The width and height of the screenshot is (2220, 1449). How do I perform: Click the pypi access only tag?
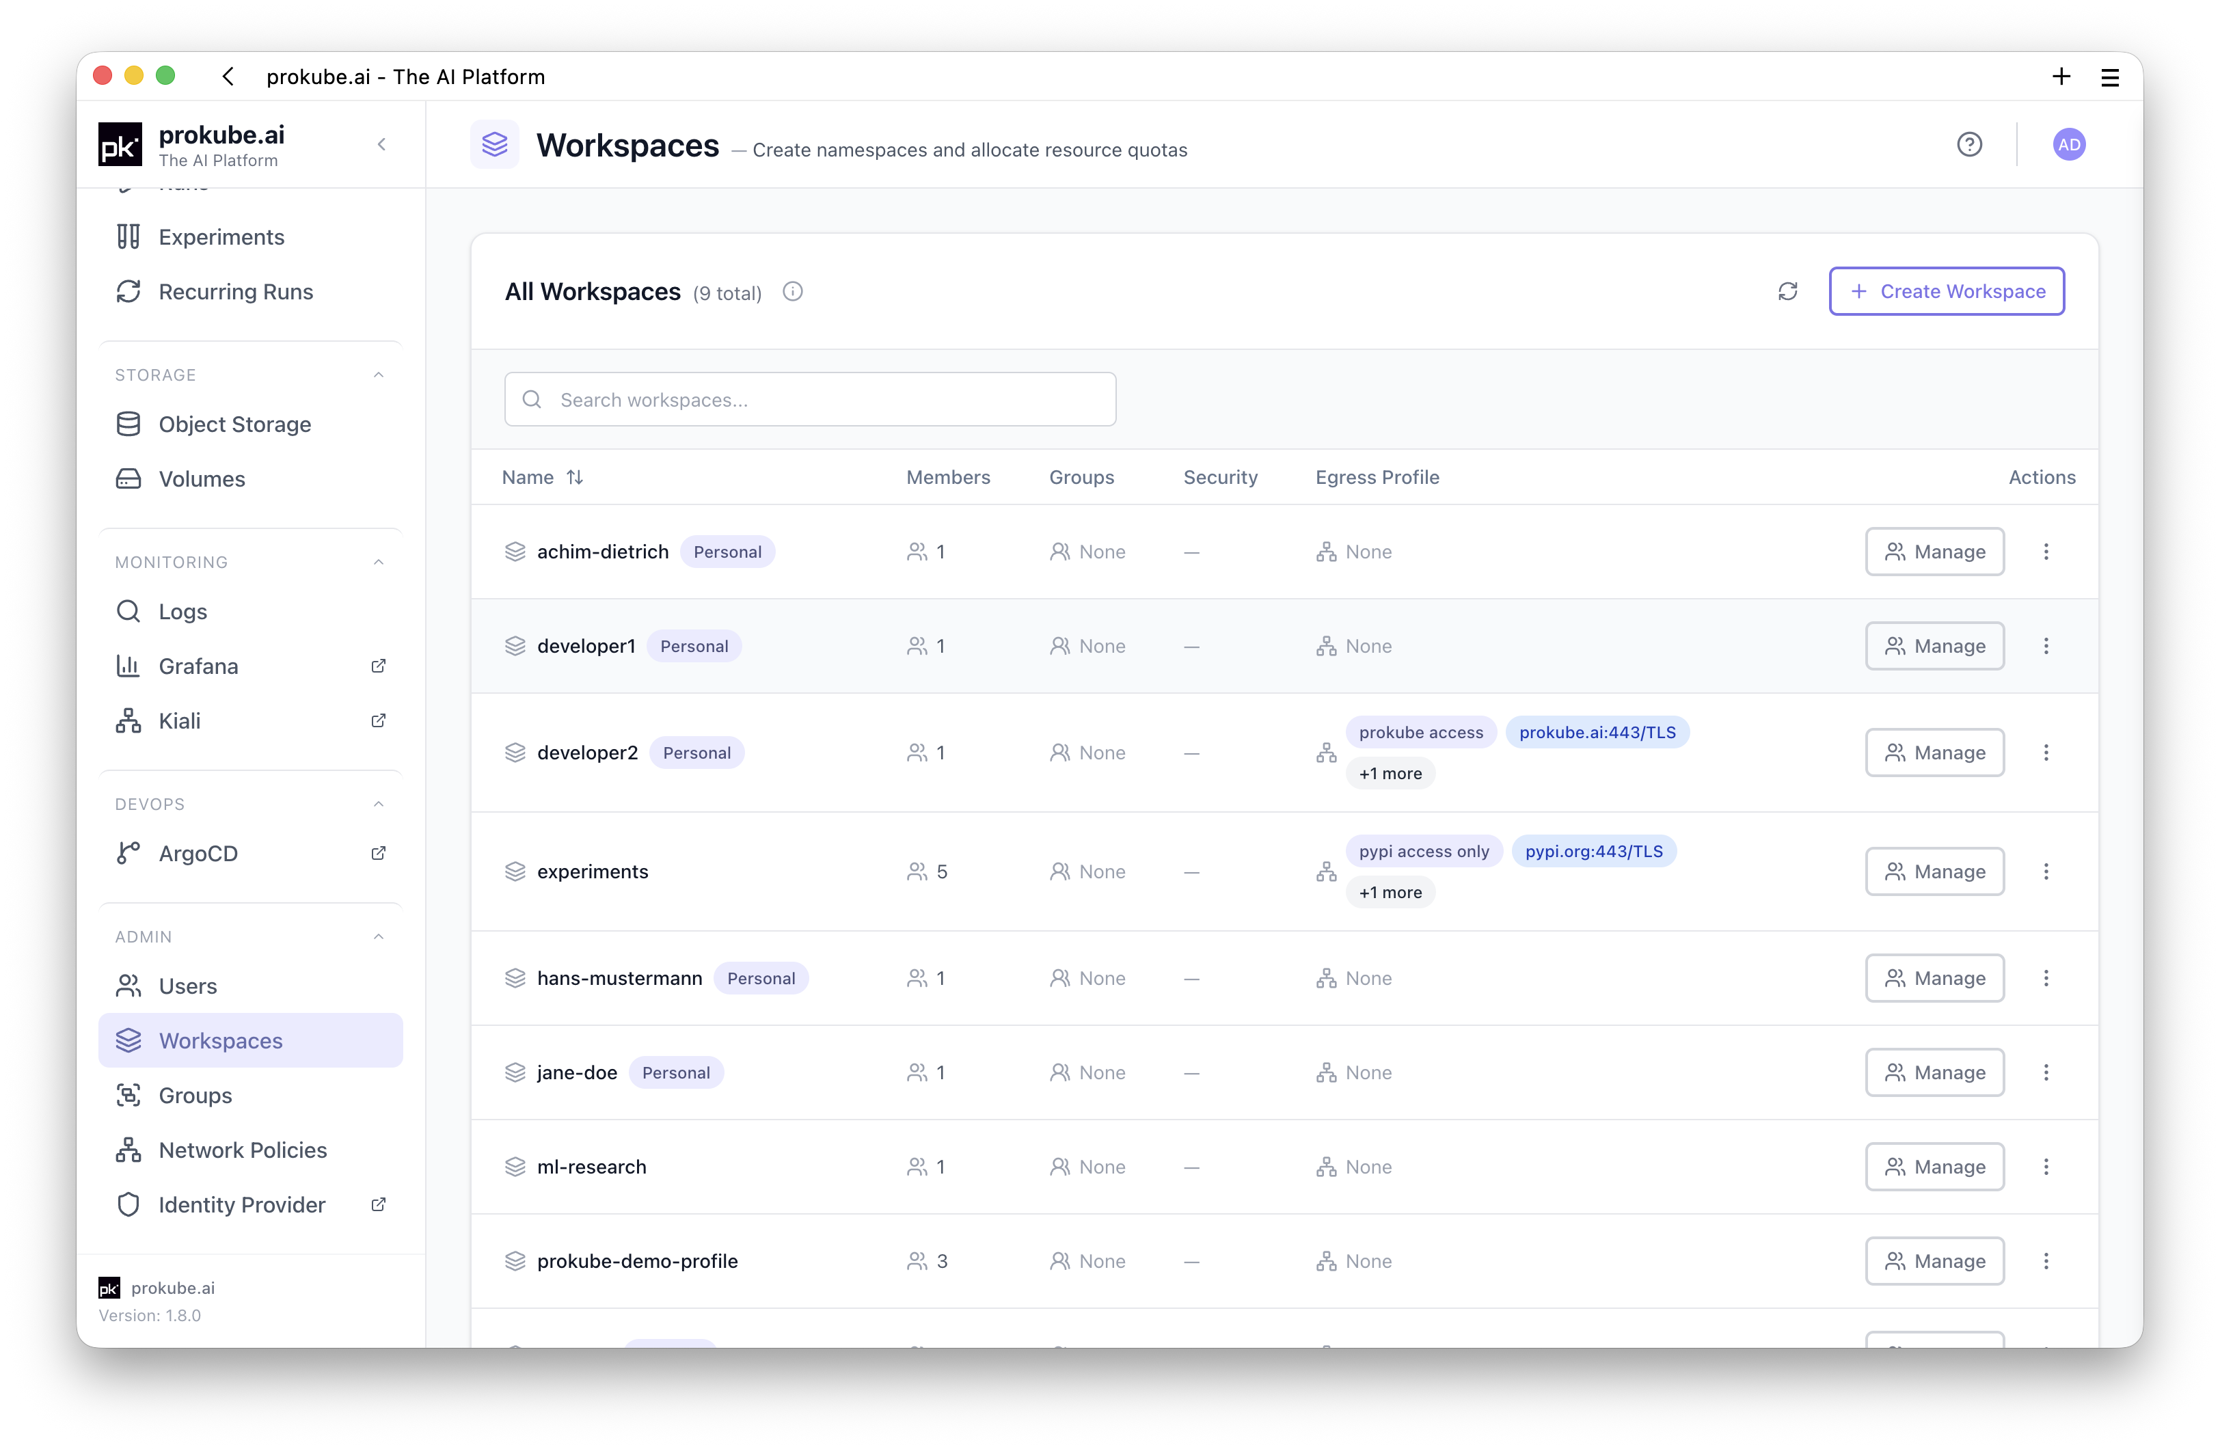(x=1424, y=851)
